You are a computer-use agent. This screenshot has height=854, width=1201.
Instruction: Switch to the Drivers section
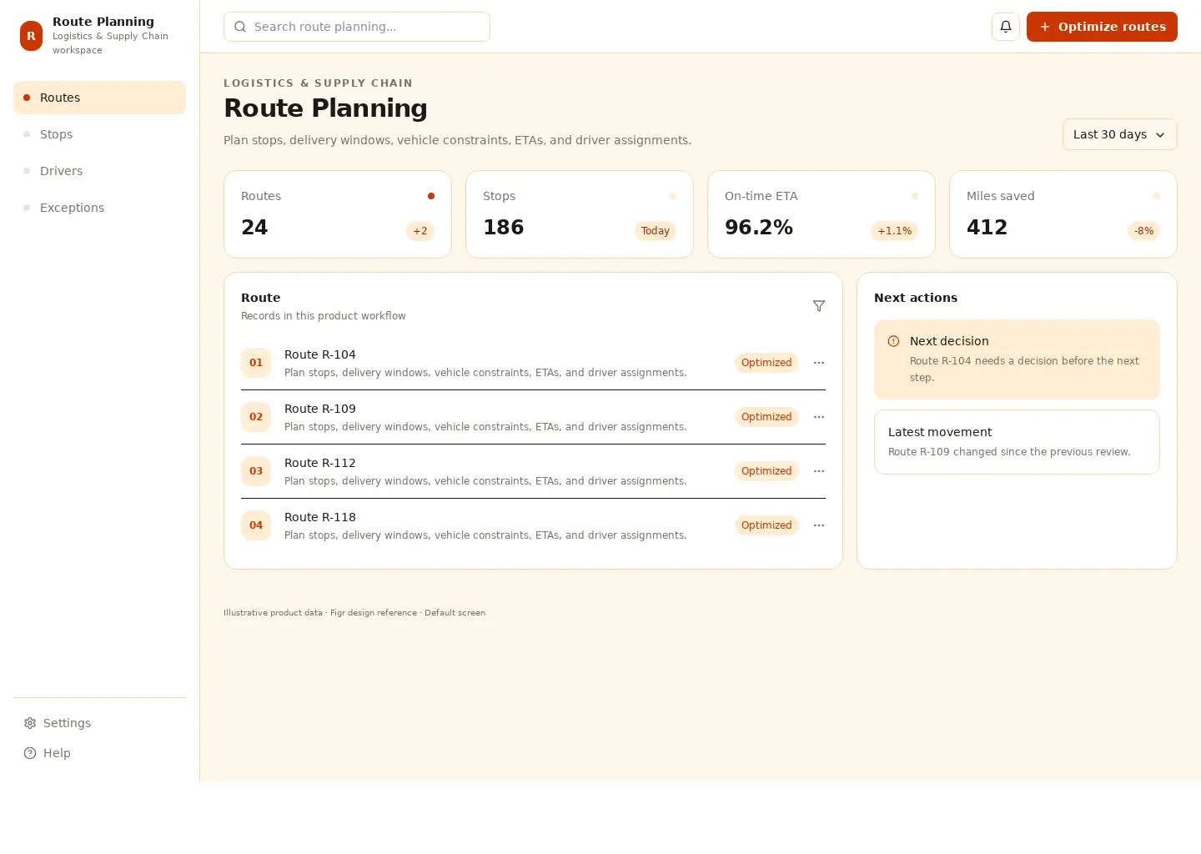click(99, 171)
